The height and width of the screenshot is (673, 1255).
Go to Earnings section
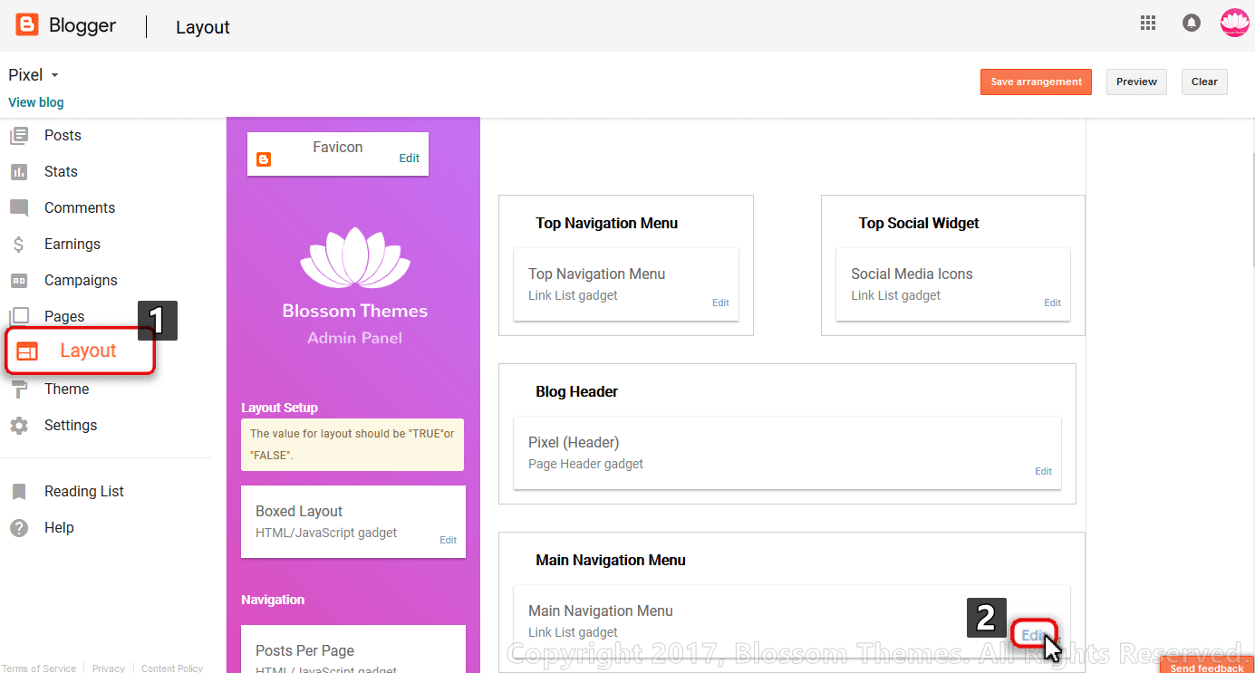[x=72, y=245]
